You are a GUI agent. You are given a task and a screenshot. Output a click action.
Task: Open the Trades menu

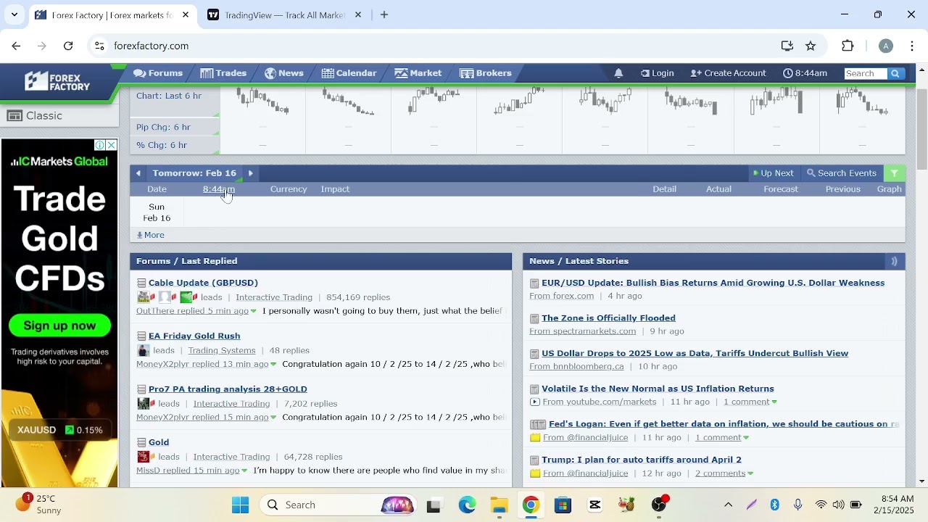[x=223, y=73]
